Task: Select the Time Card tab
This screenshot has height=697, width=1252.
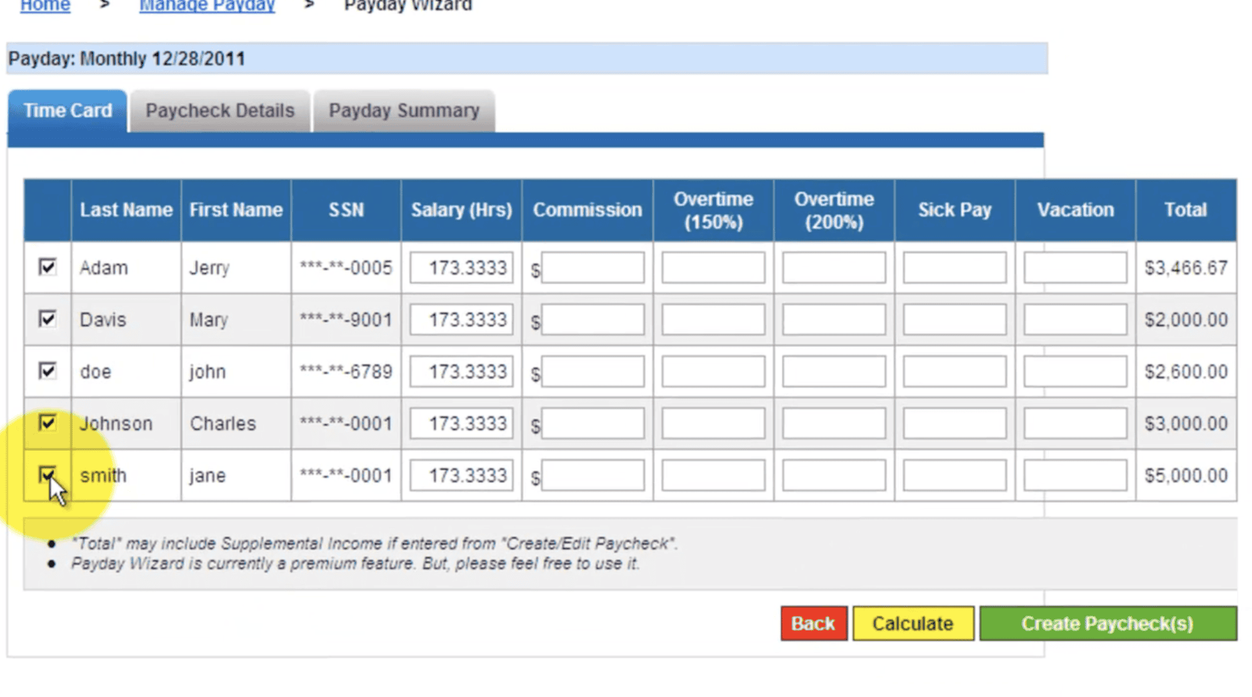Action: pyautogui.click(x=67, y=111)
